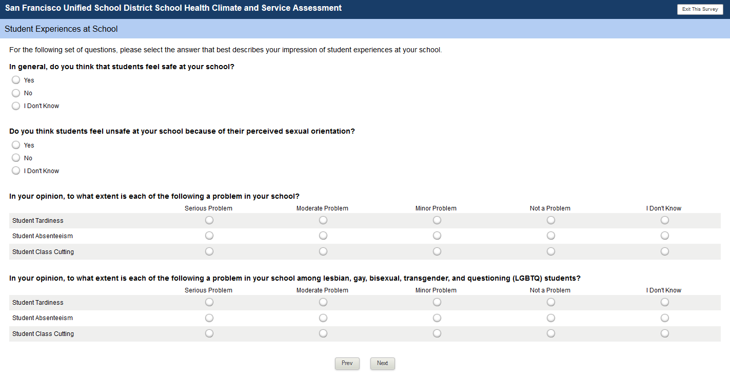Screen dimensions: 730x380
Task: Mark Student Class Cutting as Serious Problem in school
Action: click(x=209, y=251)
